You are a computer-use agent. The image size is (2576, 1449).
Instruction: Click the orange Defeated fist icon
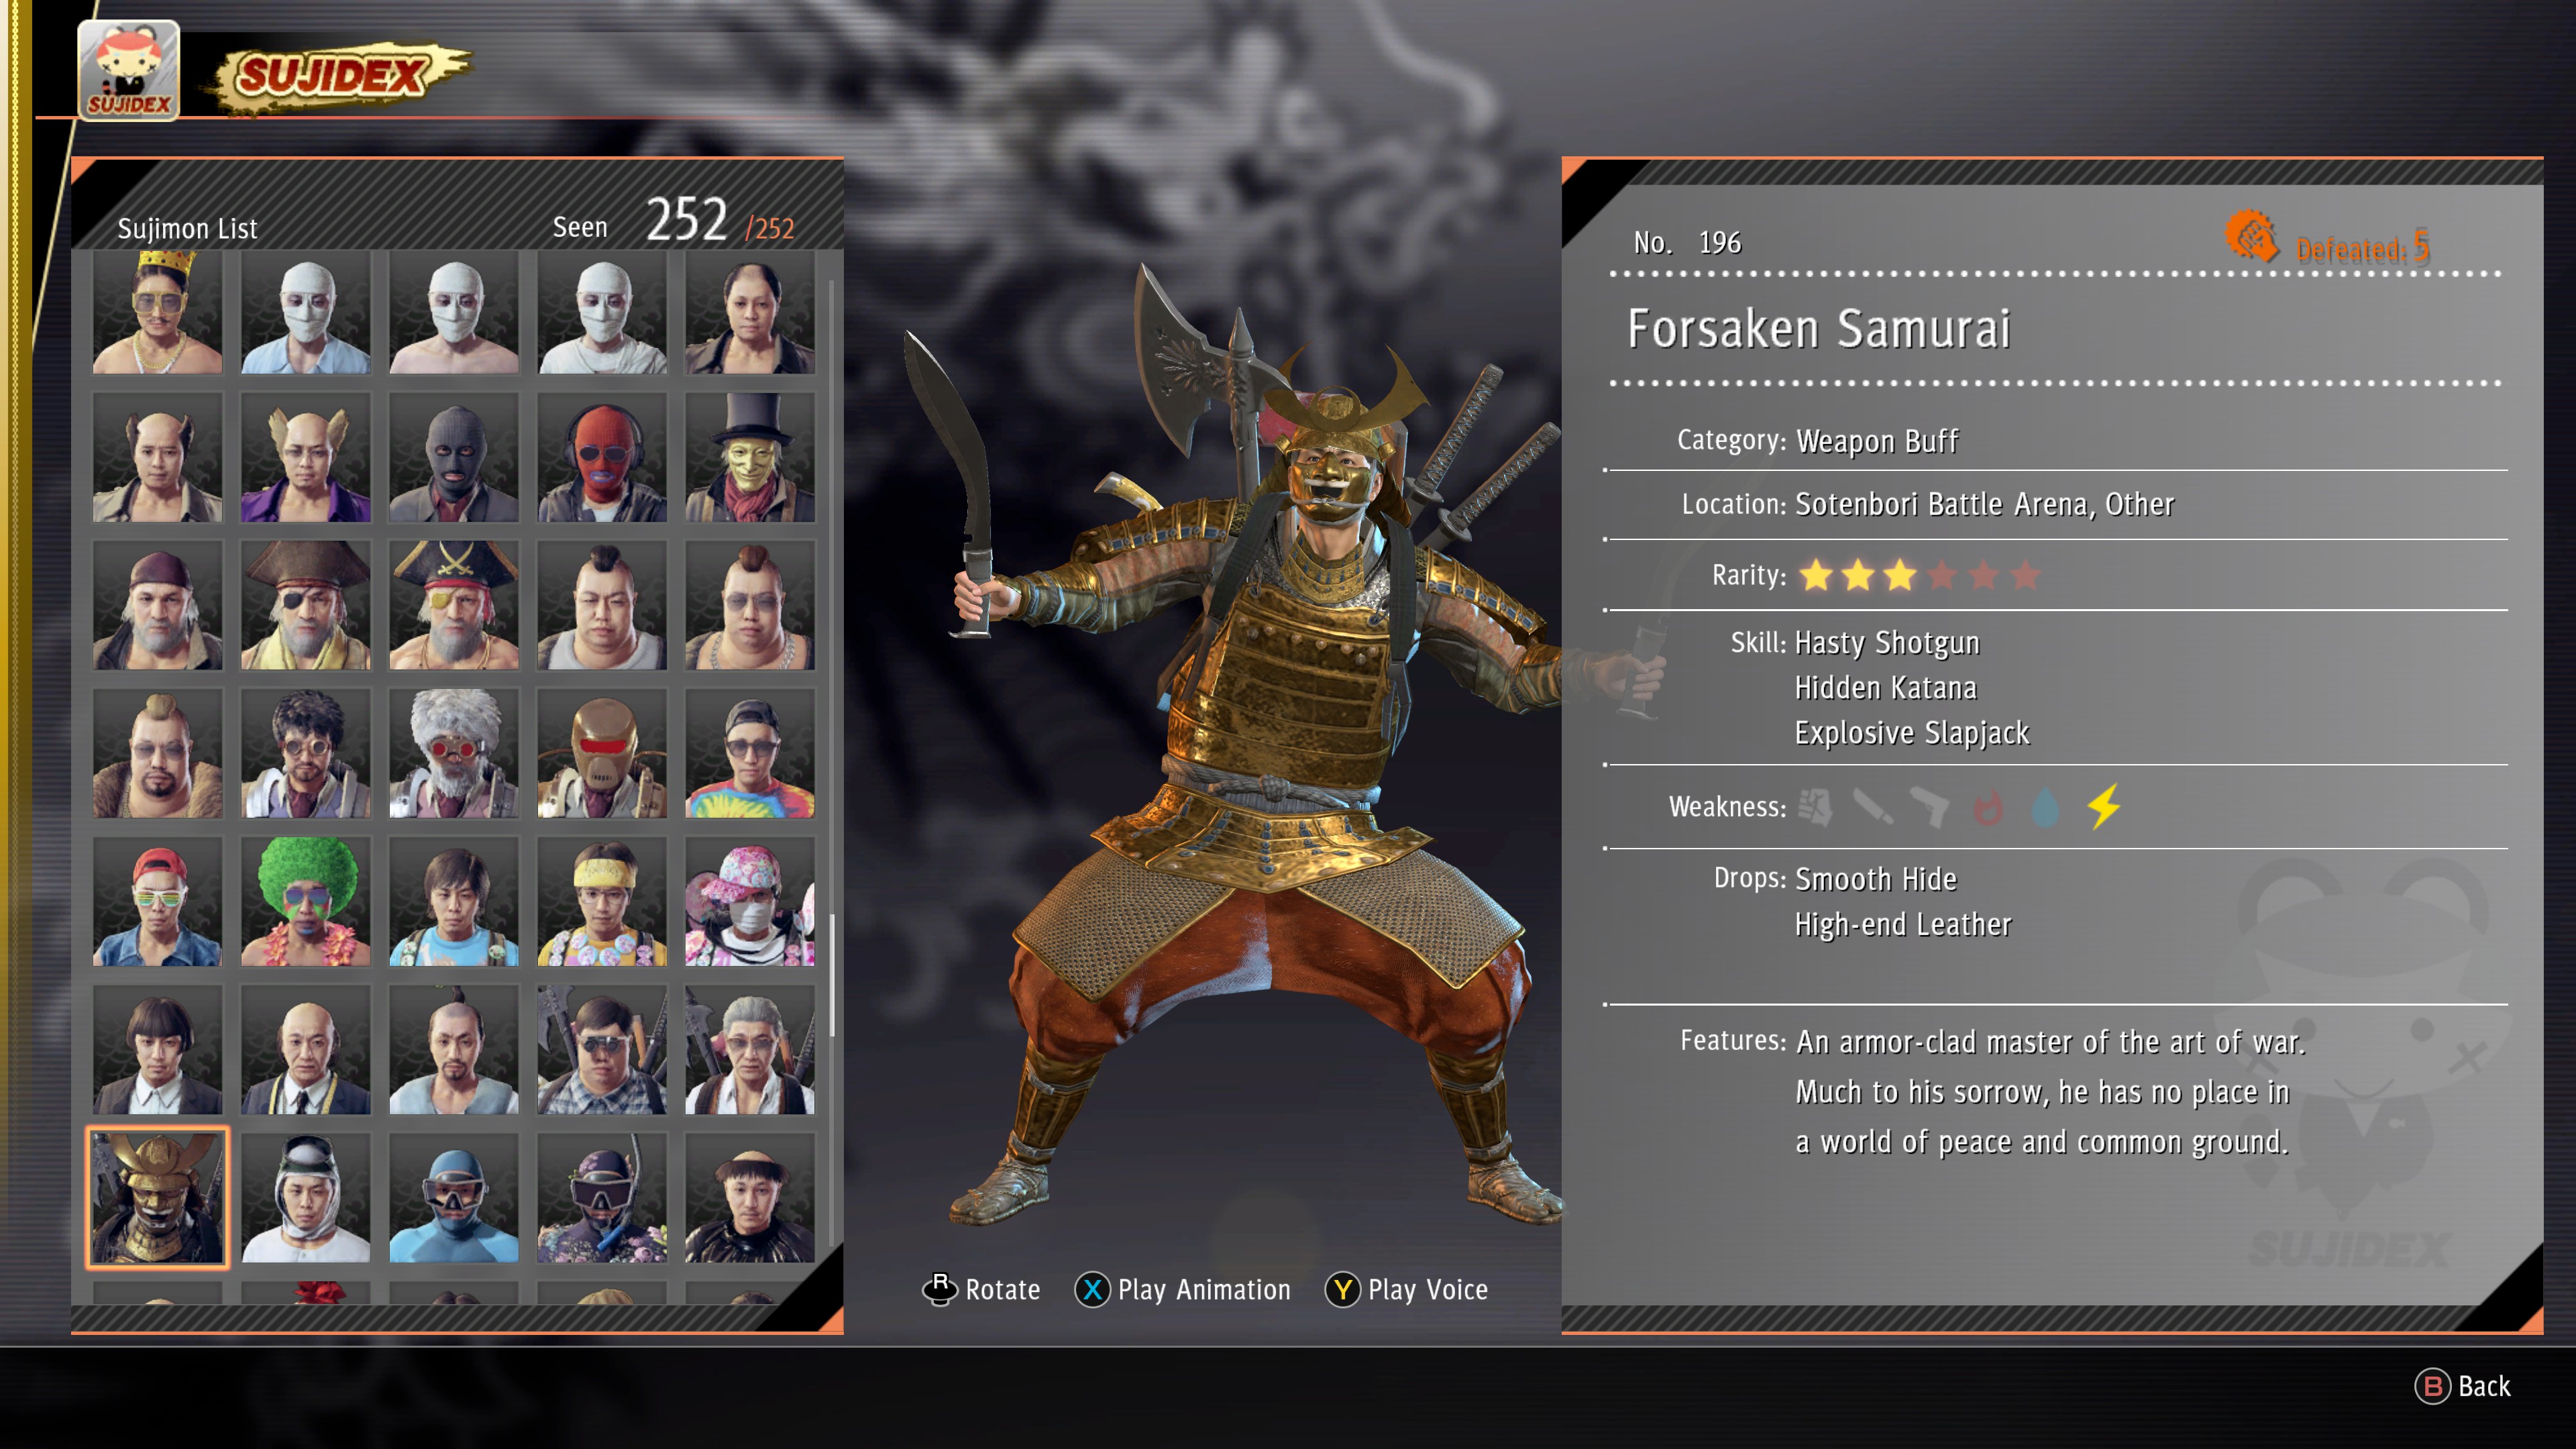pos(2251,237)
